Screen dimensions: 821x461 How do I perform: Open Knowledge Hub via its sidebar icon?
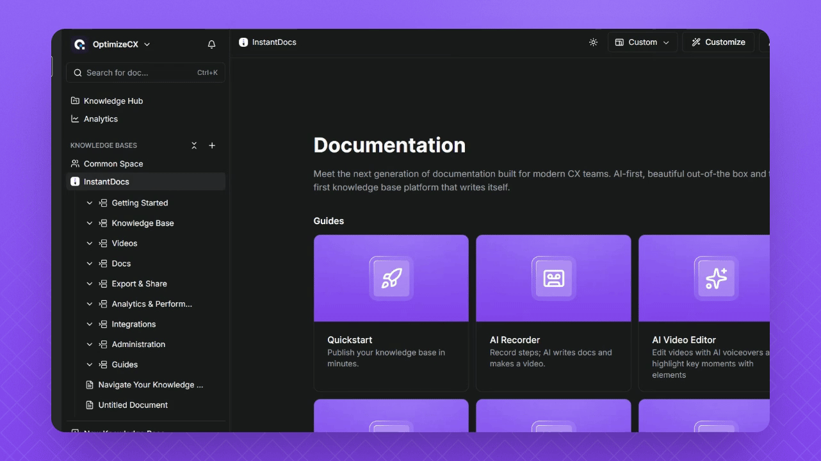[x=75, y=101]
